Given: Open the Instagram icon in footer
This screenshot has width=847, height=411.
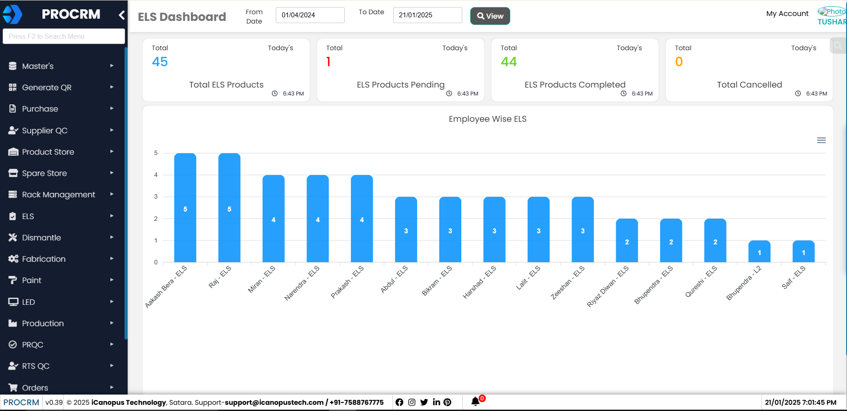Looking at the screenshot, I should click(411, 402).
